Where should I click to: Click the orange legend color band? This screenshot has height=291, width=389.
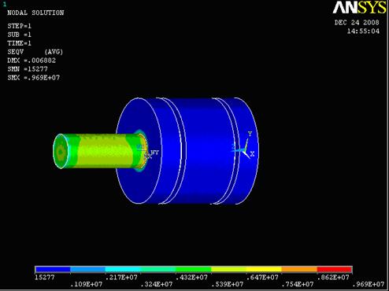tap(299, 270)
